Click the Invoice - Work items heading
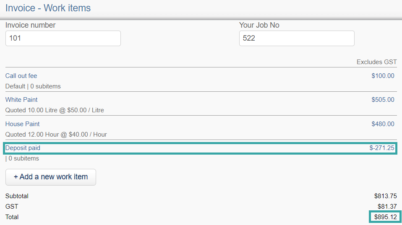The width and height of the screenshot is (402, 225). click(48, 8)
